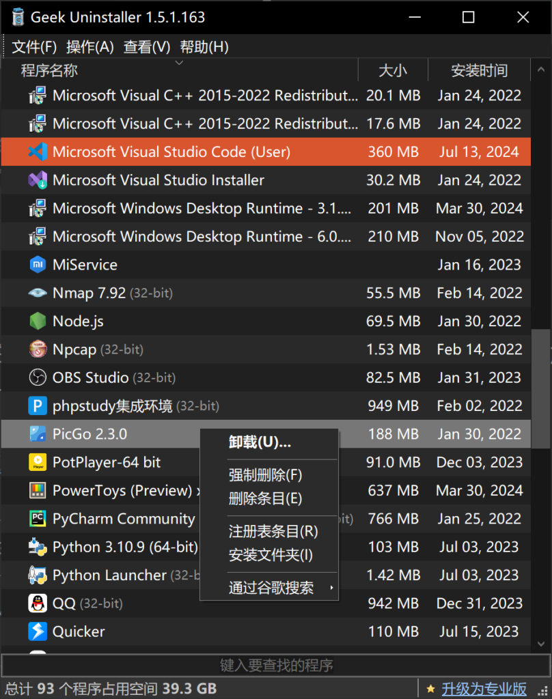The image size is (552, 699).
Task: Expand the 通过谷歌搜索 submenu
Action: (x=268, y=588)
